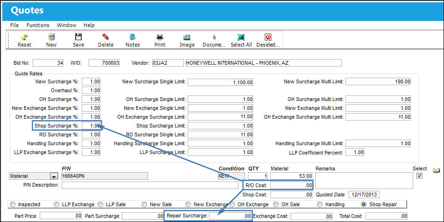Screen dimensions: 444x222
Task: Click the P/N Description field
Action: point(150,185)
